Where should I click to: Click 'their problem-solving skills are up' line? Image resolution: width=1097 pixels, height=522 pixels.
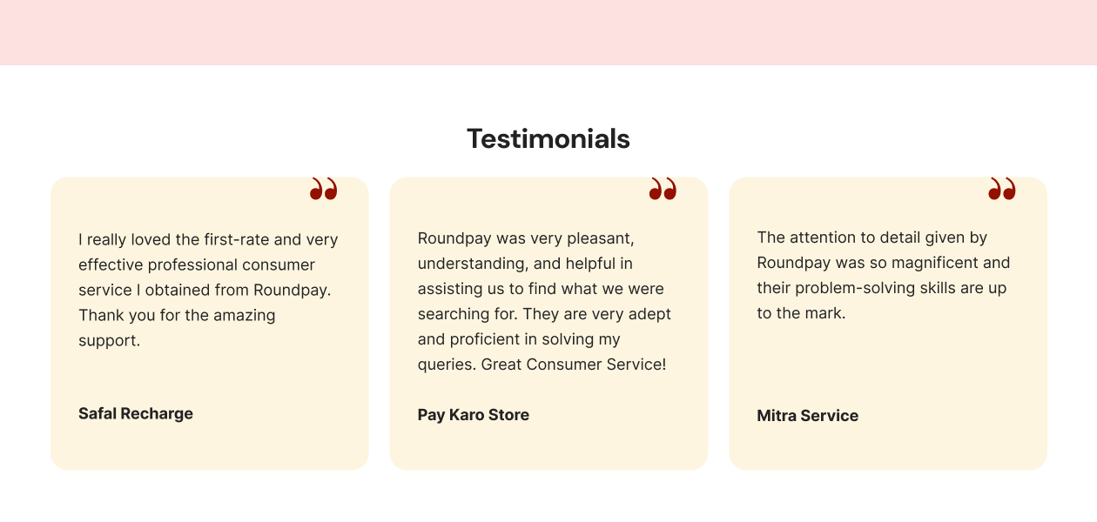(881, 288)
